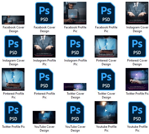The width and height of the screenshot is (149, 134).
Task: Click the Facebook Cover Design image thumbnail
Action: coord(13,20)
